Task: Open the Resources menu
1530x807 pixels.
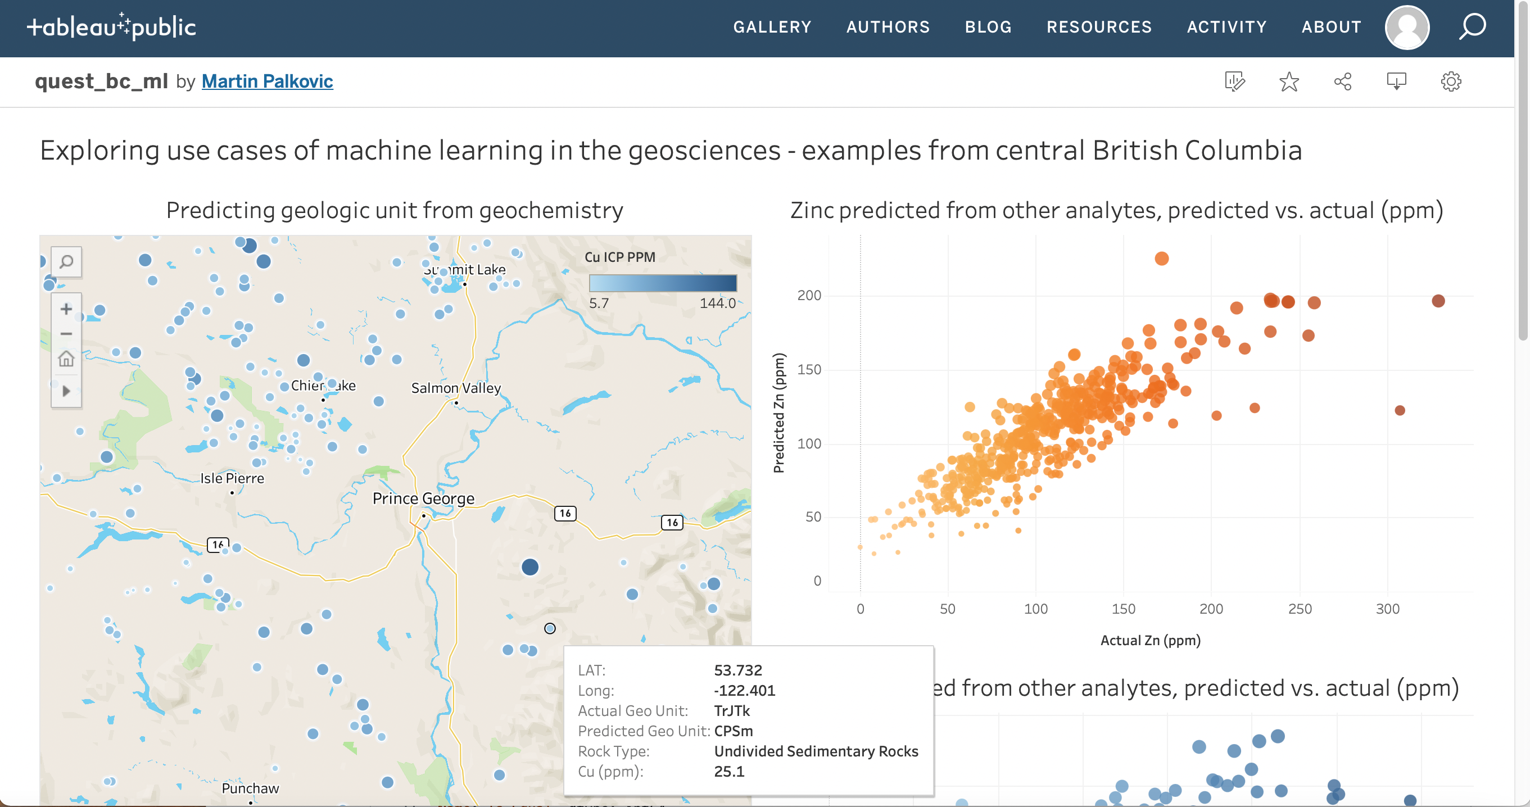Action: 1099,27
